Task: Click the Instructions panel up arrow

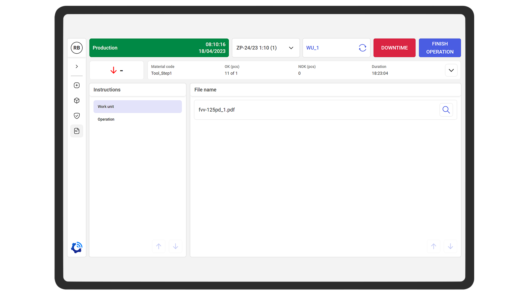Action: click(x=159, y=246)
